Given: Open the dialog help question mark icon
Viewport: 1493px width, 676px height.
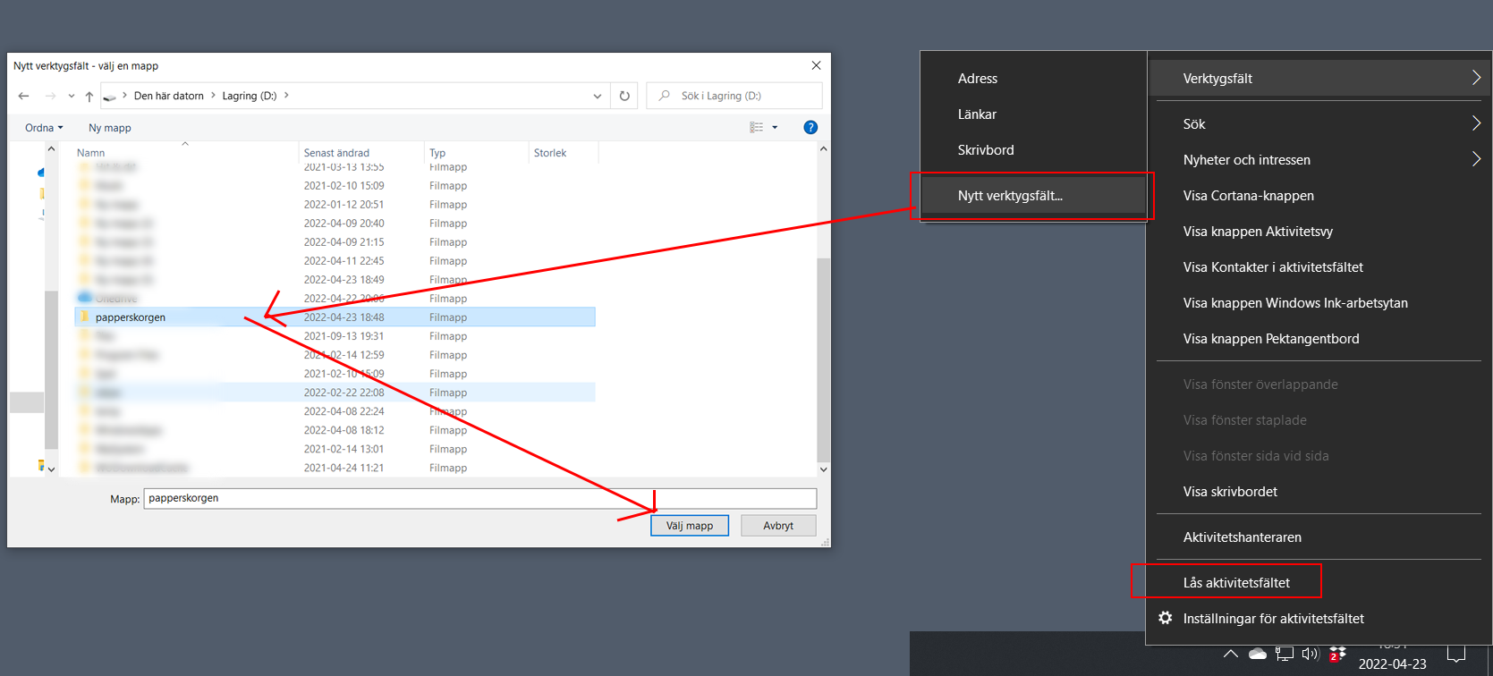Looking at the screenshot, I should pos(810,128).
